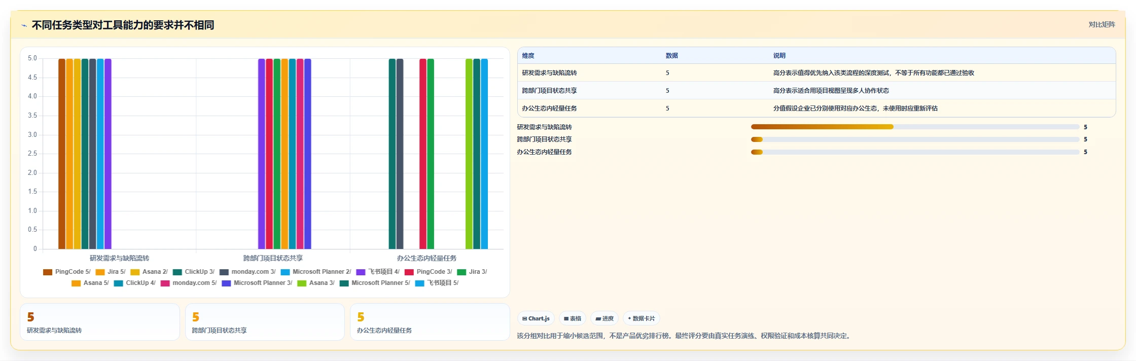
Task: Click the 表格 tag chip label
Action: click(576, 318)
